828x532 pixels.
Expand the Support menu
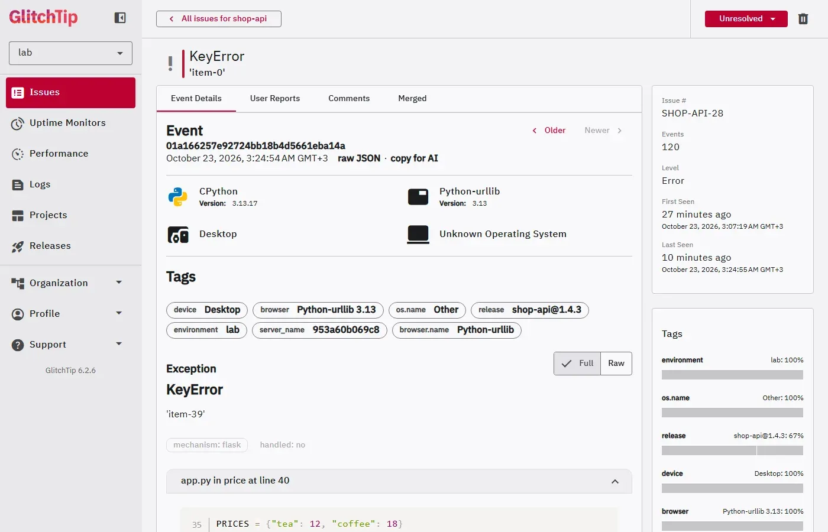coord(70,345)
